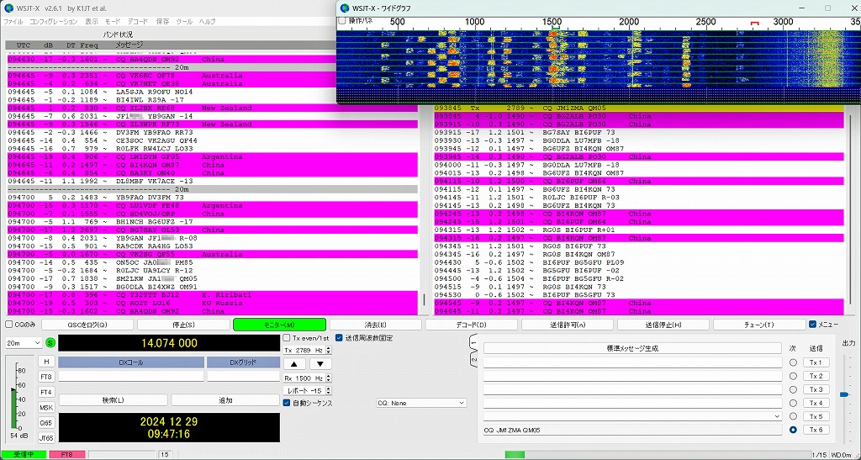The image size is (861, 460).
Task: Open the モード menu
Action: tap(113, 22)
